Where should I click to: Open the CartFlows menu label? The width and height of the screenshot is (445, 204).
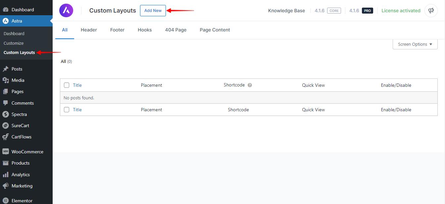pos(22,137)
